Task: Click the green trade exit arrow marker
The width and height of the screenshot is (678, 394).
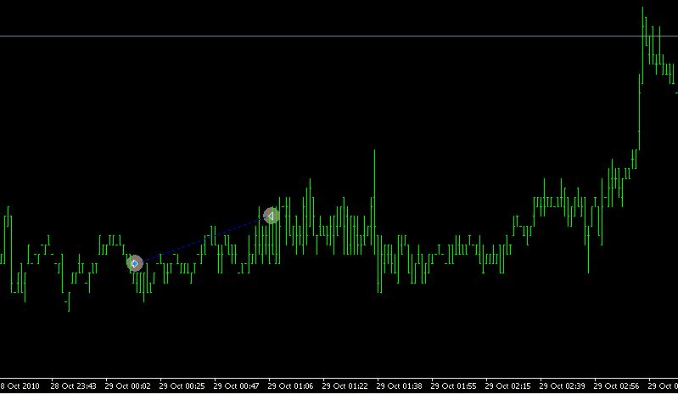Action: [x=271, y=216]
